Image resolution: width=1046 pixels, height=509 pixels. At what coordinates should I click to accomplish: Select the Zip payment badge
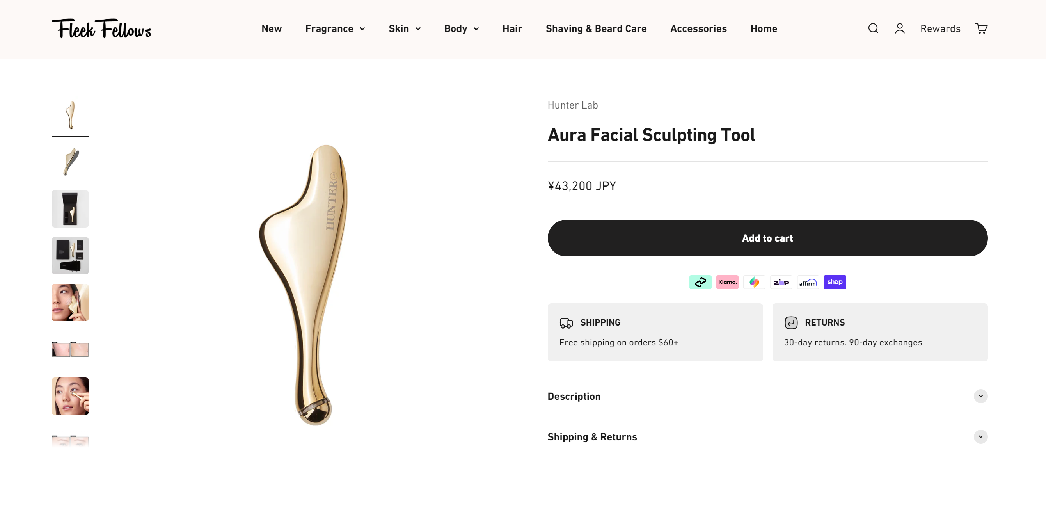(x=781, y=282)
